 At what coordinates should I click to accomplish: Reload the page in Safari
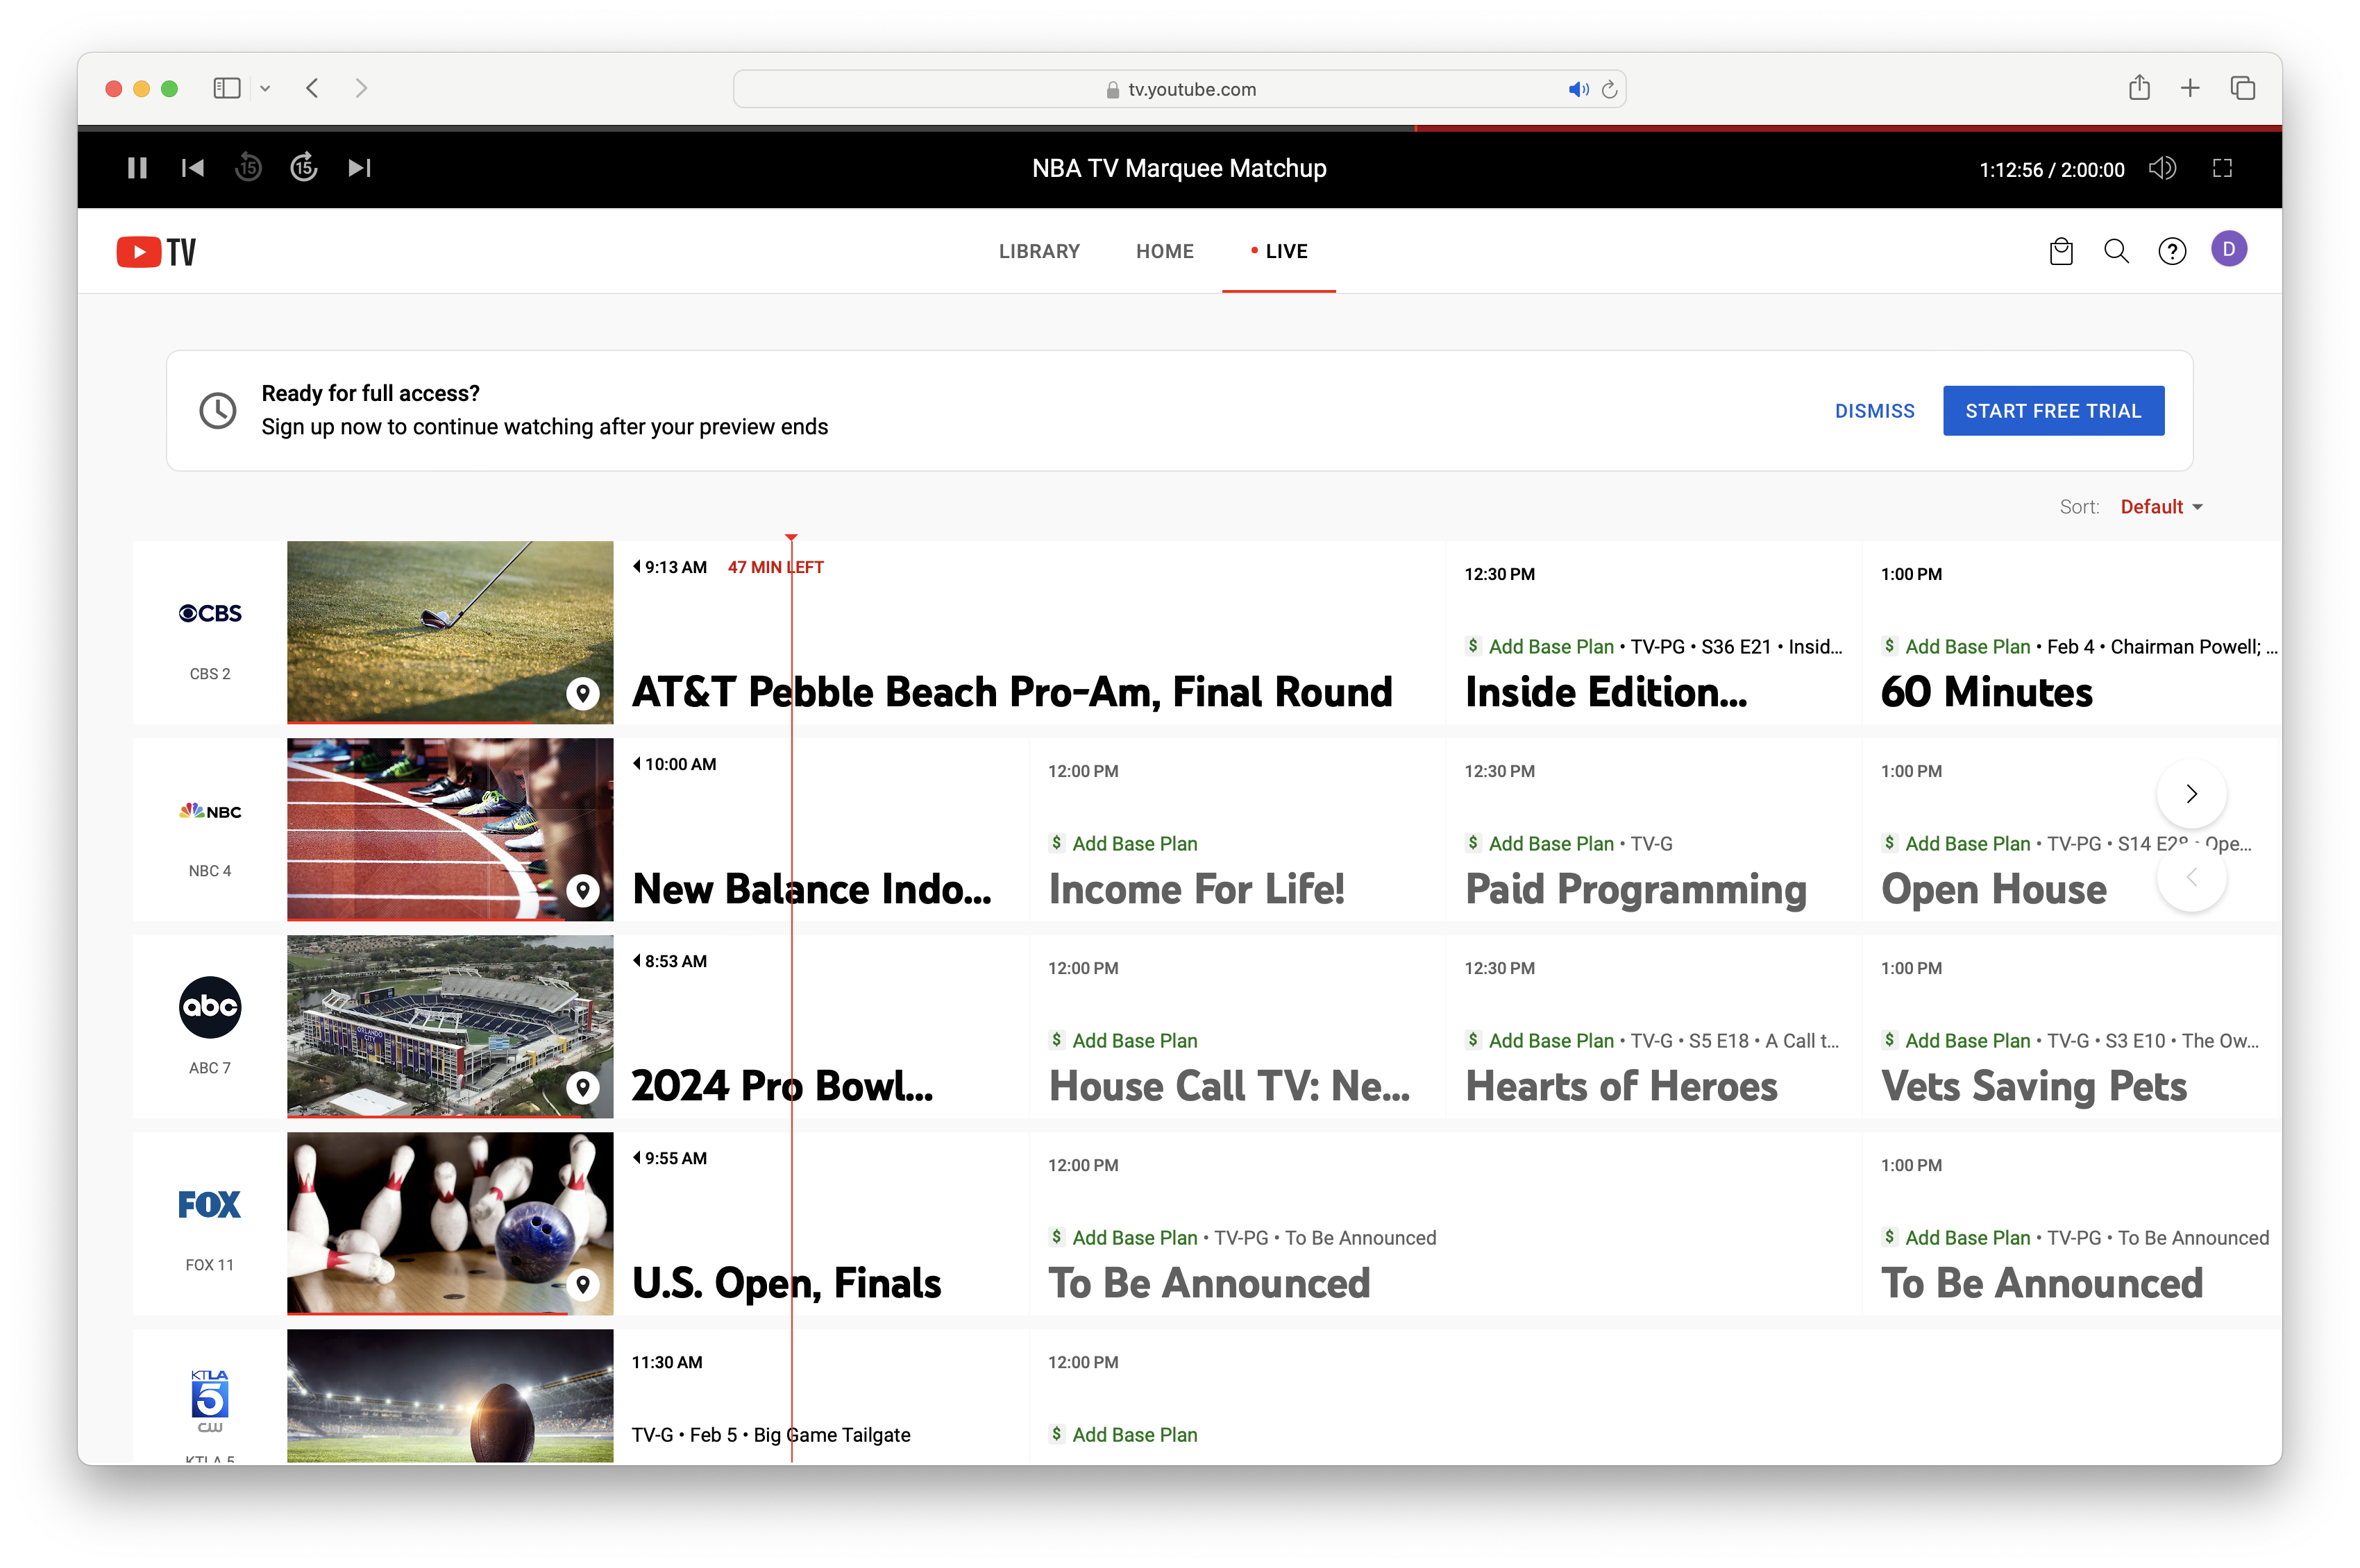pyautogui.click(x=1609, y=89)
